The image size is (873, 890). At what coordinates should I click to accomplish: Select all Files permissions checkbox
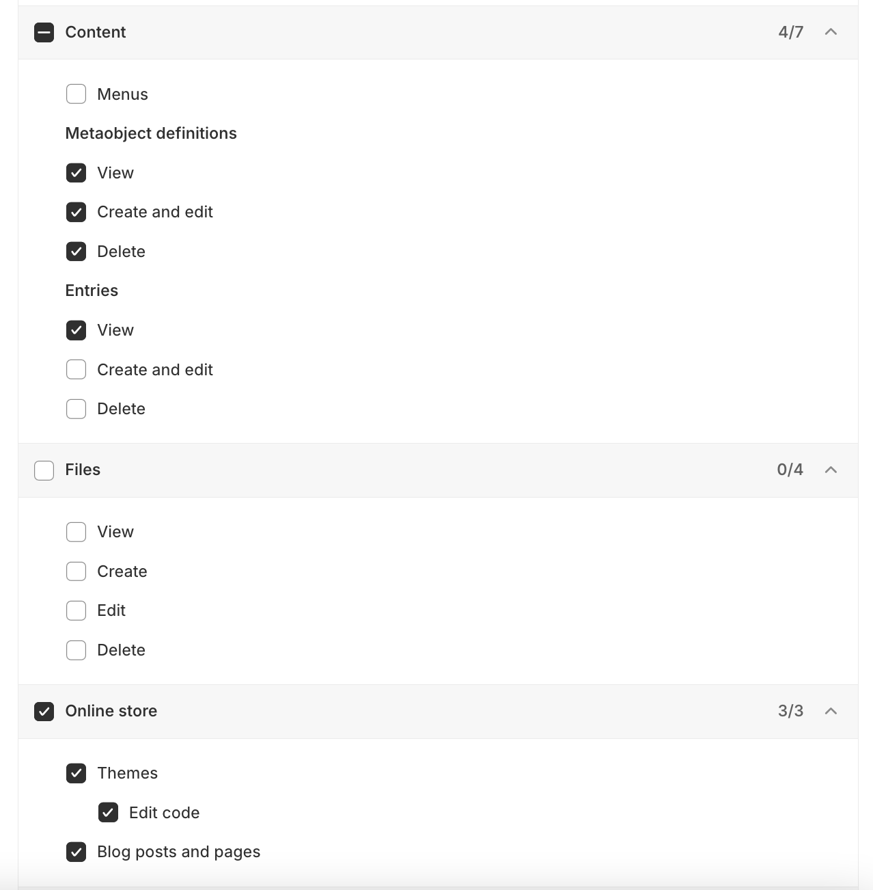tap(44, 470)
